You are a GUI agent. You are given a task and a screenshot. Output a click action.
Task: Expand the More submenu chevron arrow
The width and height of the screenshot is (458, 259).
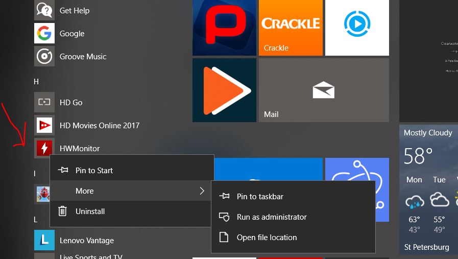202,191
